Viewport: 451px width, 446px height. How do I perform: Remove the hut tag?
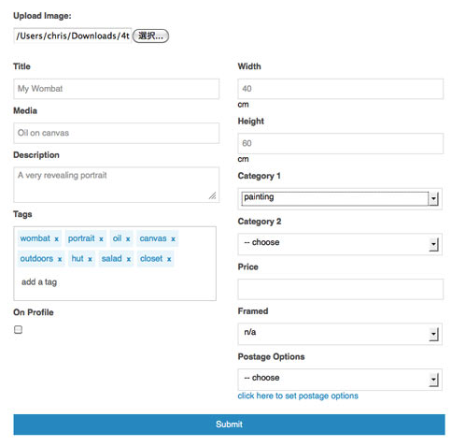tap(90, 259)
